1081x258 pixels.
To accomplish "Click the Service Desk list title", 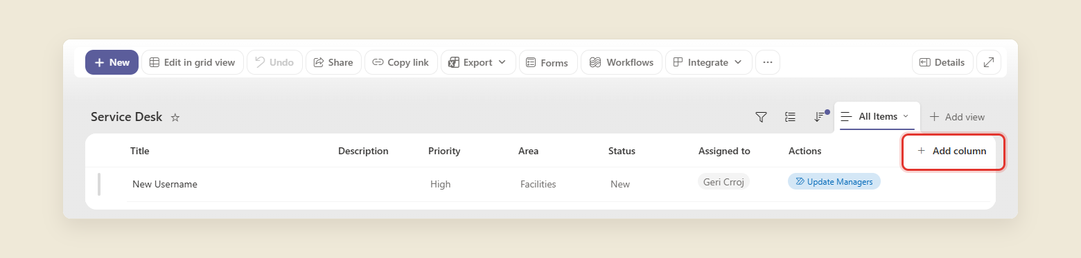I will click(x=126, y=117).
